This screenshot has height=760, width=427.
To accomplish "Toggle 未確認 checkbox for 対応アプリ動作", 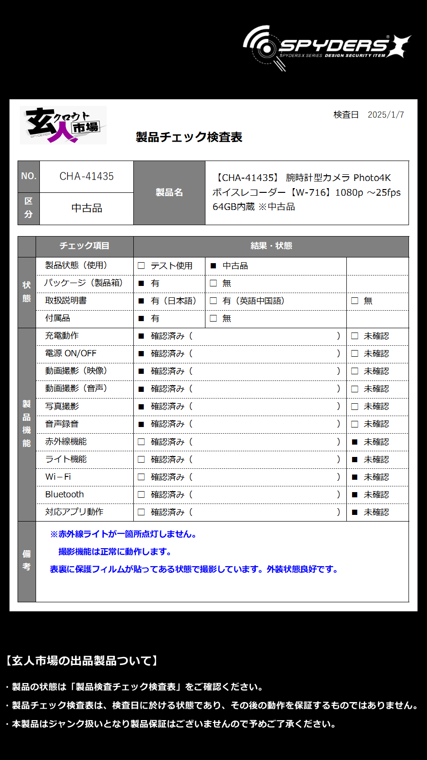I will click(x=354, y=512).
